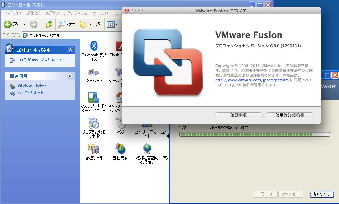Collapse the コントロール パネル sidebar section
339x204 pixels.
coord(70,49)
